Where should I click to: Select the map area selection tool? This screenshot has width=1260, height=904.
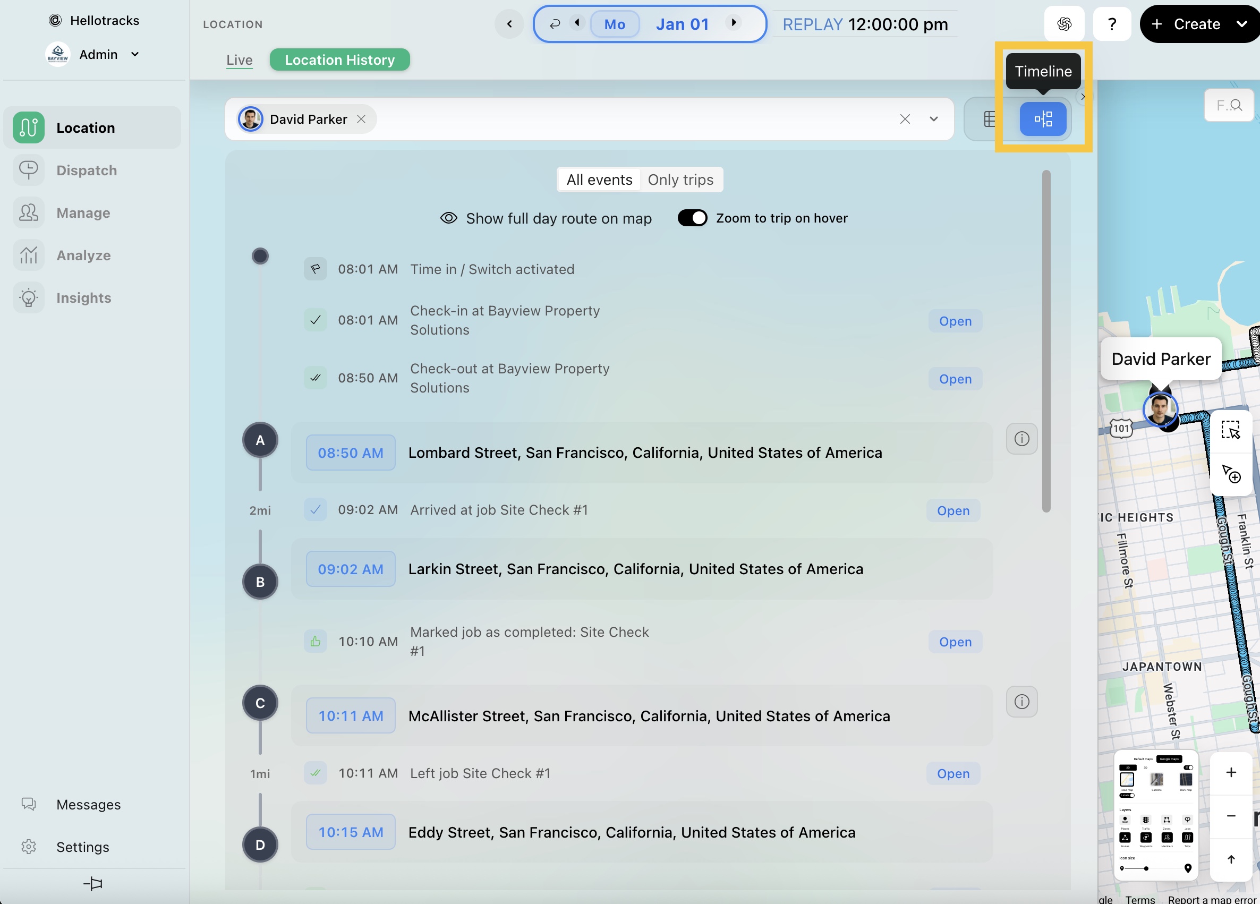coord(1231,430)
